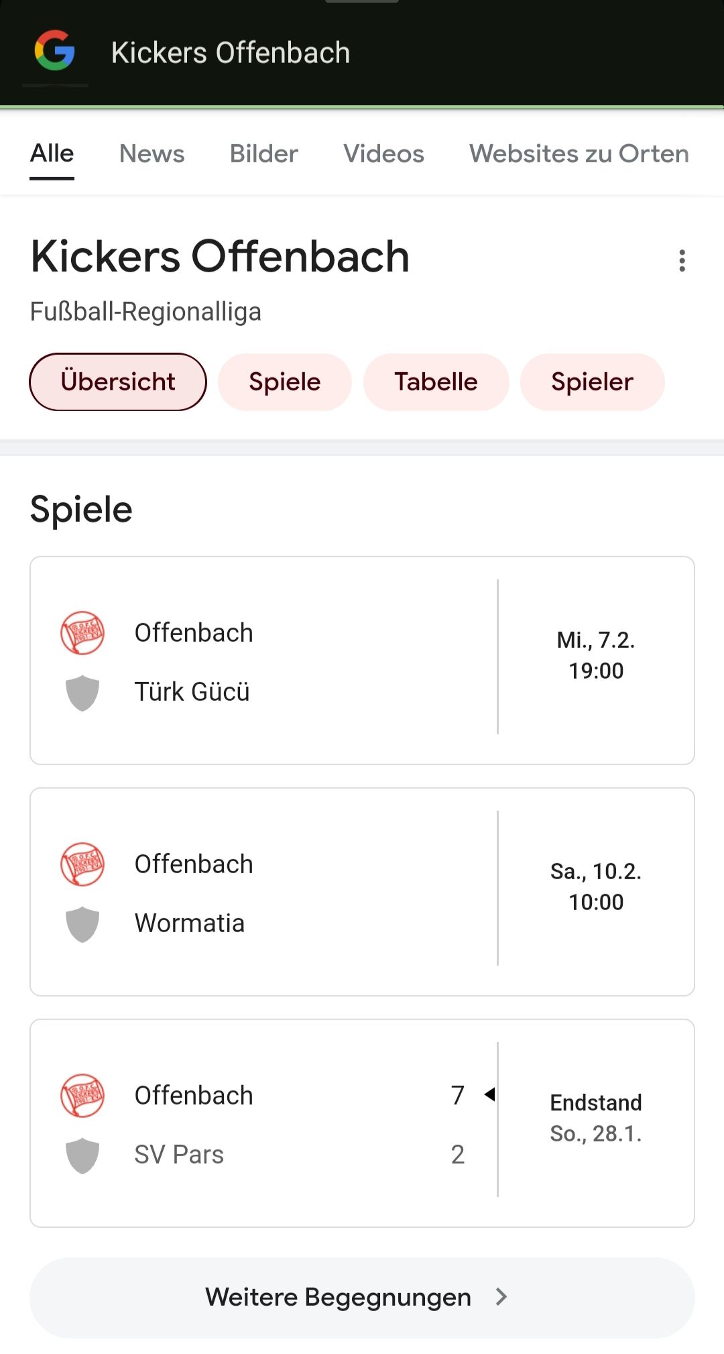Show the Tabelle standings chip
This screenshot has width=724, height=1354.
[436, 382]
